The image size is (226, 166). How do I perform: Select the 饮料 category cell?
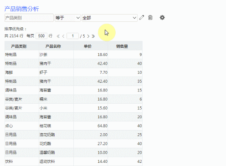[22, 161]
